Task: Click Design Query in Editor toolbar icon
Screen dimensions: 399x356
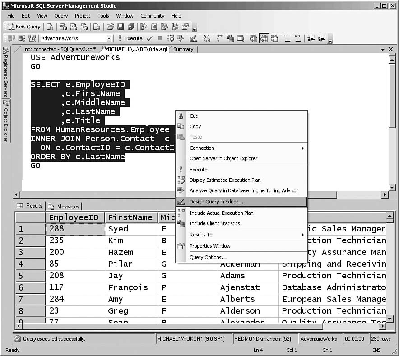Action: (x=193, y=38)
